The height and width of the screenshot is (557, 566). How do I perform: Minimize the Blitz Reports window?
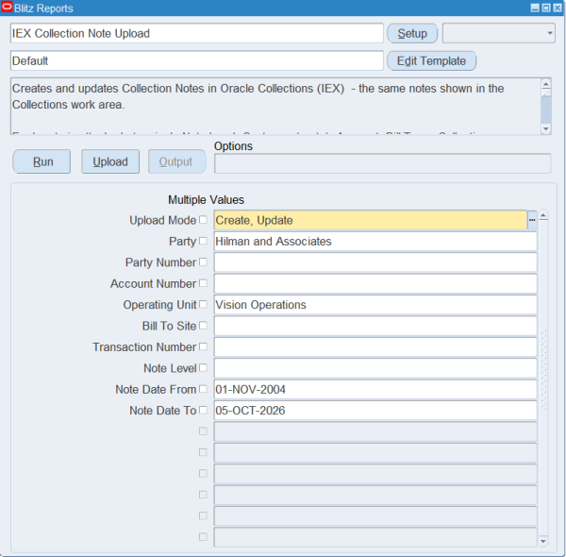coord(535,8)
